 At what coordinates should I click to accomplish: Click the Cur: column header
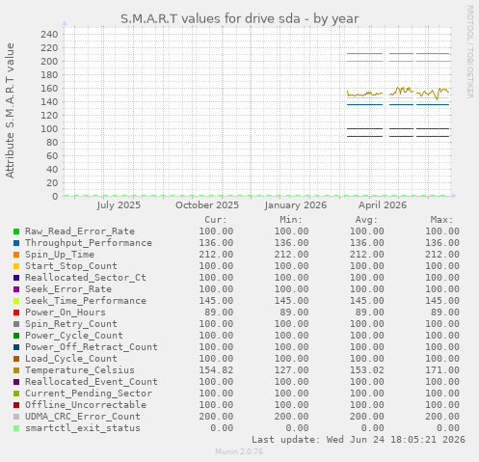tap(216, 220)
